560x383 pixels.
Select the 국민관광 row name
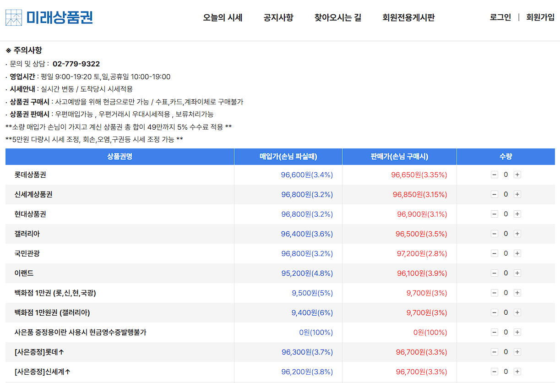(27, 253)
